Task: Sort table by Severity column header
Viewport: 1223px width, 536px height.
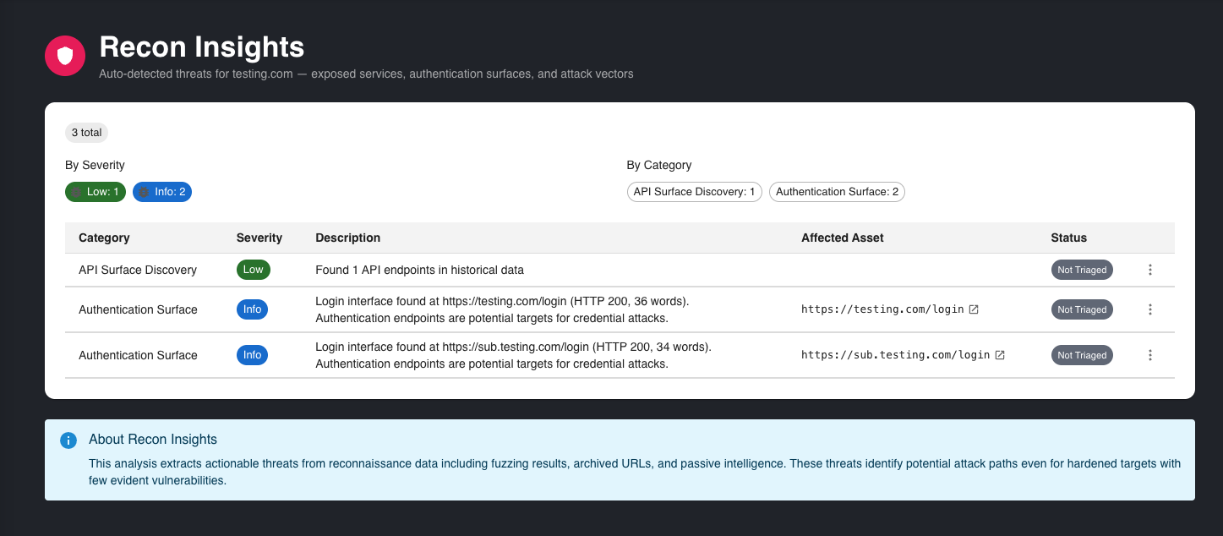Action: pyautogui.click(x=259, y=238)
